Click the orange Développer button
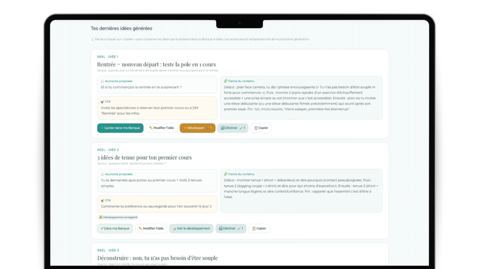 pyautogui.click(x=198, y=128)
